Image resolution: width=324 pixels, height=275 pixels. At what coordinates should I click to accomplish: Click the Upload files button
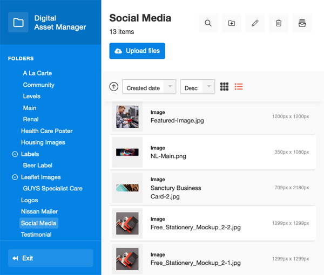[137, 51]
